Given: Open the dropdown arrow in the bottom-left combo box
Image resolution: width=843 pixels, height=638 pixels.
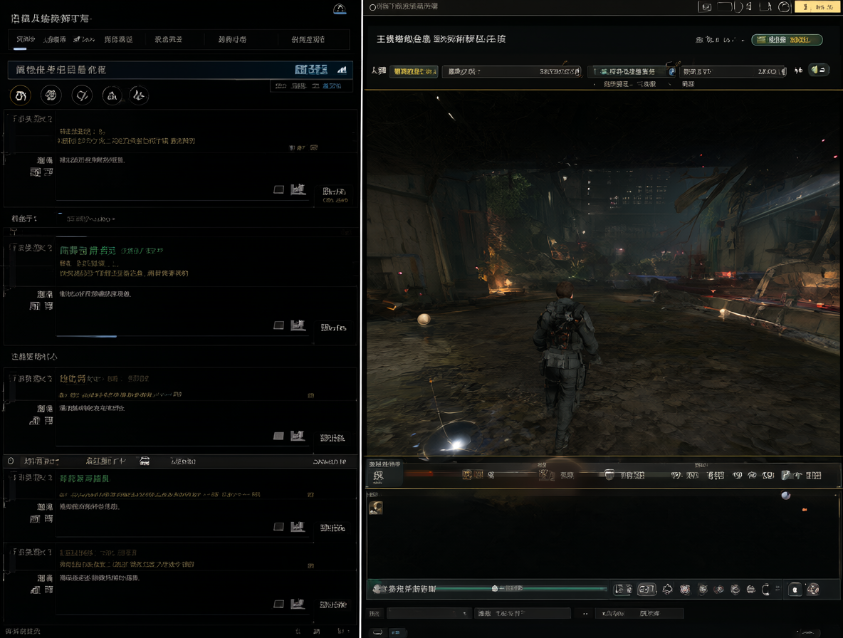Looking at the screenshot, I should coord(465,613).
